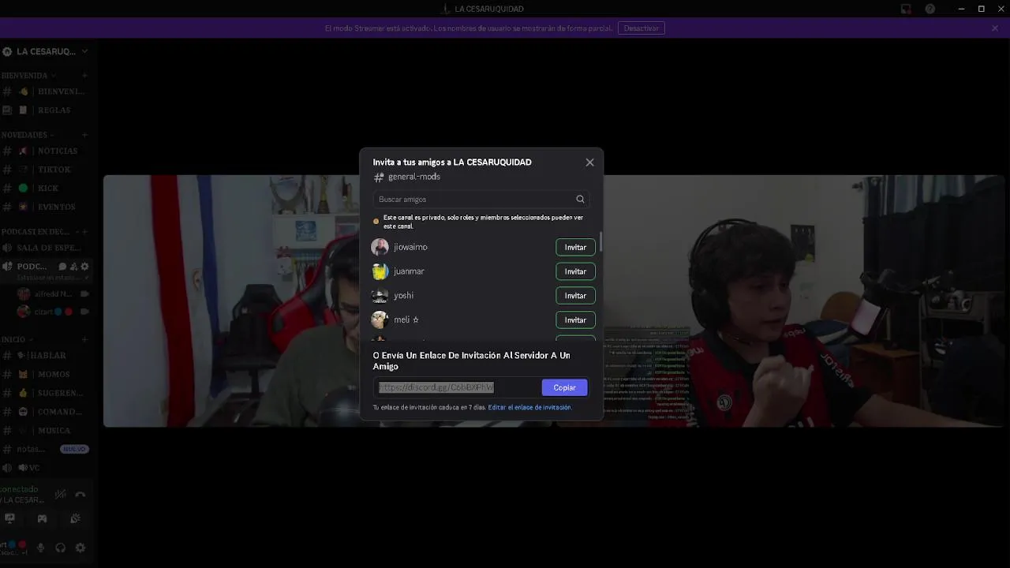Screen dimensions: 1010x568
Task: Click juanmar's yellow avatar
Action: [x=380, y=271]
